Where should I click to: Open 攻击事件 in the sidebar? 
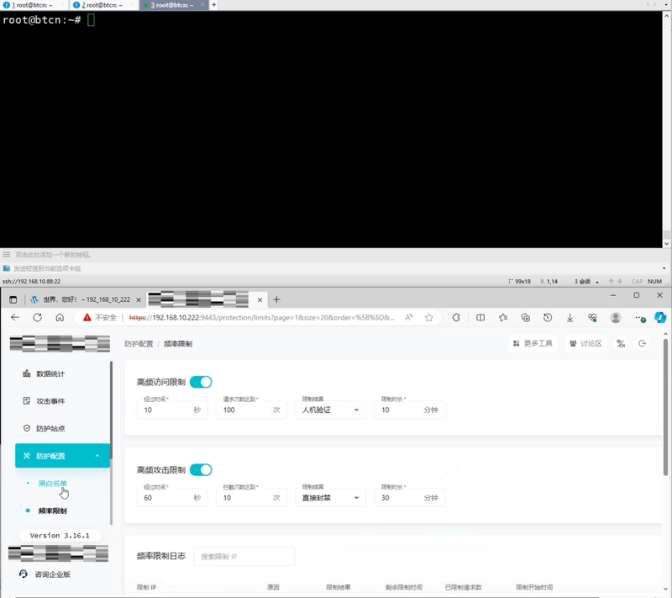62,401
